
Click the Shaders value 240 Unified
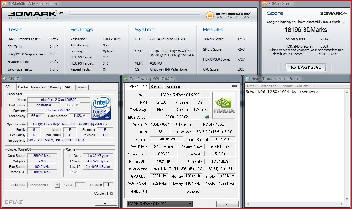point(166,139)
